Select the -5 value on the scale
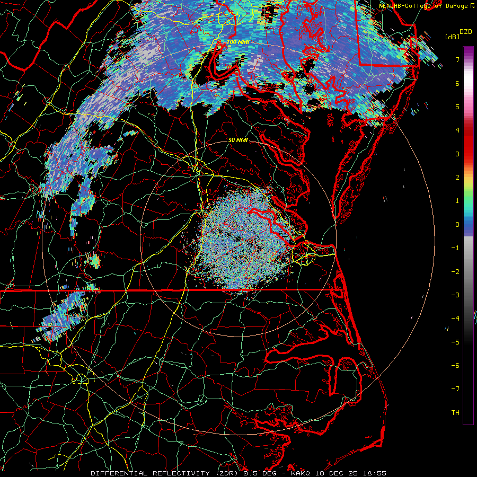The image size is (477, 477). tap(455, 342)
